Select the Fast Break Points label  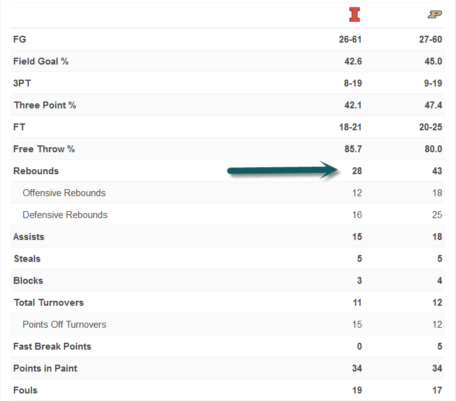point(52,346)
